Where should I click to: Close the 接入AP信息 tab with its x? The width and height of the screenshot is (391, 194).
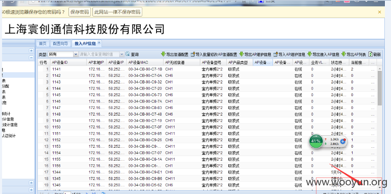point(99,43)
